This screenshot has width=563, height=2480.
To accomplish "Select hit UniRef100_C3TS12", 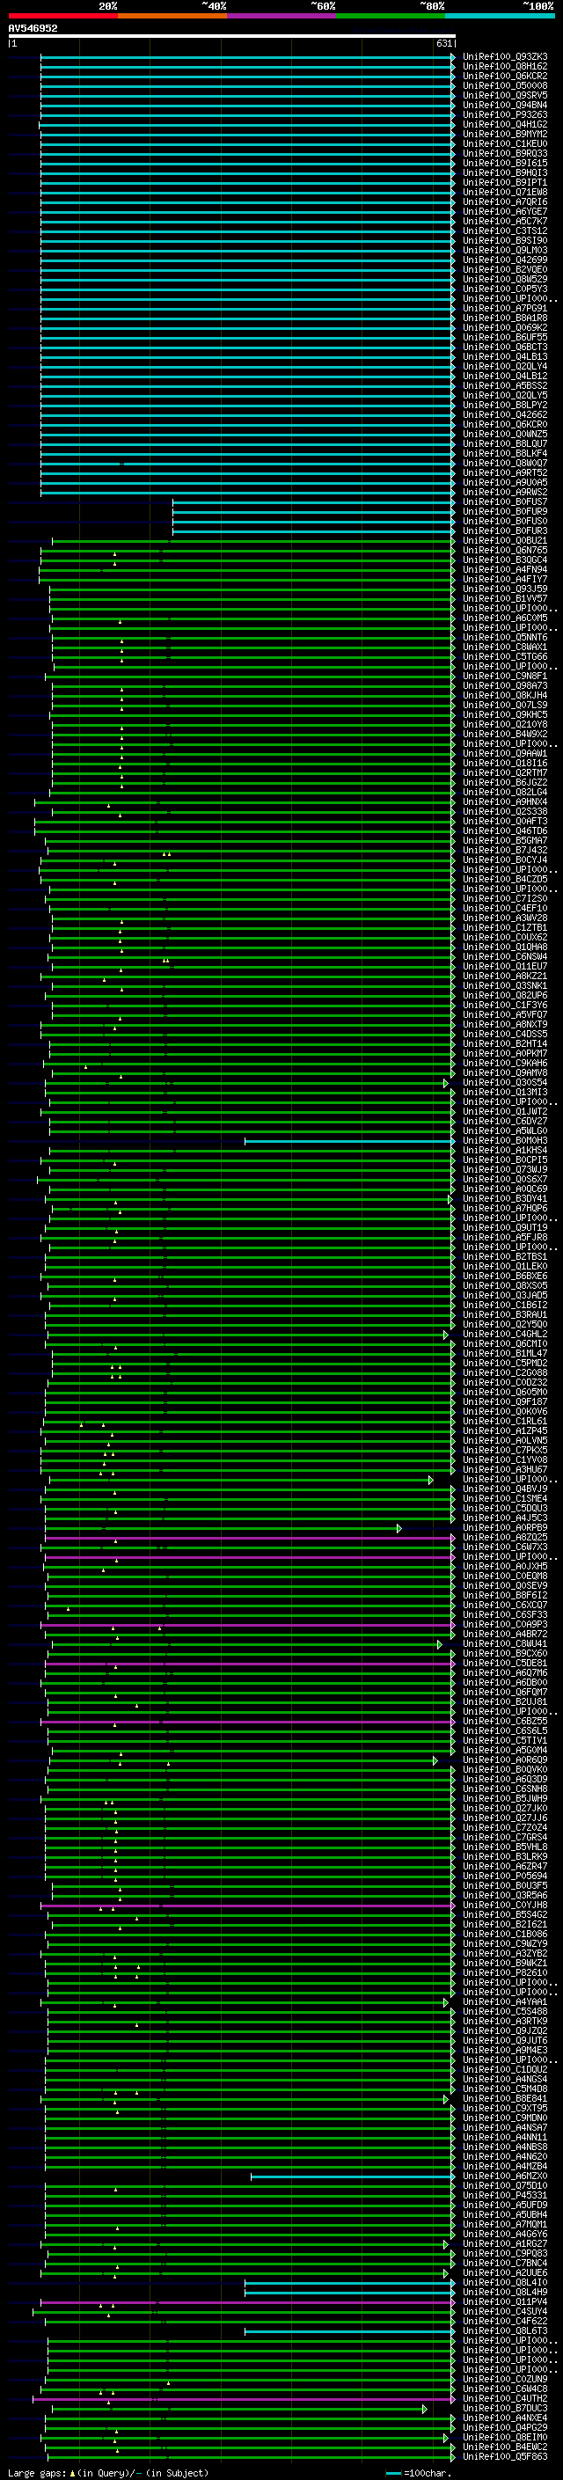I will tap(505, 231).
